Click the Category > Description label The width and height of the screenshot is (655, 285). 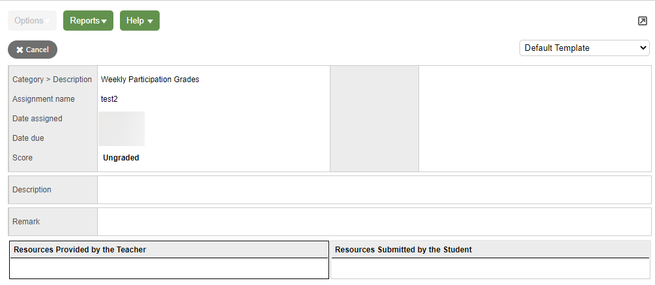[x=52, y=80]
